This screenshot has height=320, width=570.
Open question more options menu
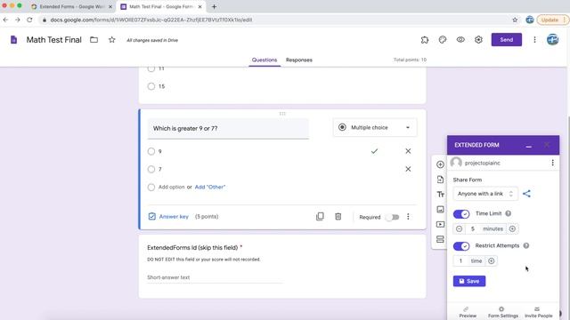(408, 217)
